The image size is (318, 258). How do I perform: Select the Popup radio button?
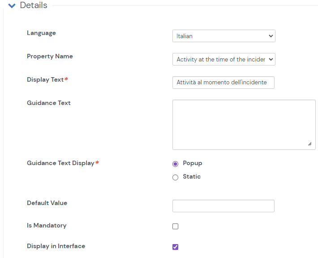(176, 164)
